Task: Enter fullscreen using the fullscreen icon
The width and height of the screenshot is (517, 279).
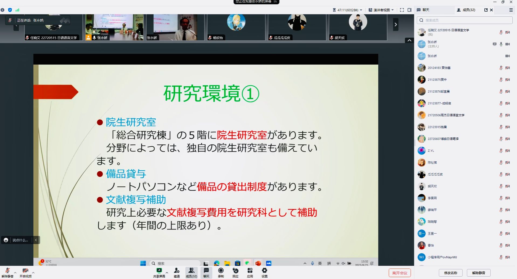Action: click(x=402, y=10)
